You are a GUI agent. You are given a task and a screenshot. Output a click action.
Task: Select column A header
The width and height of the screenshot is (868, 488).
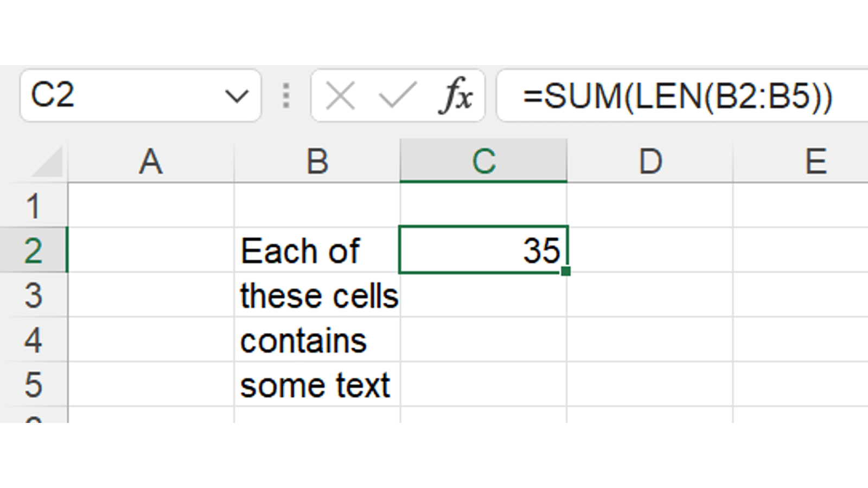151,162
